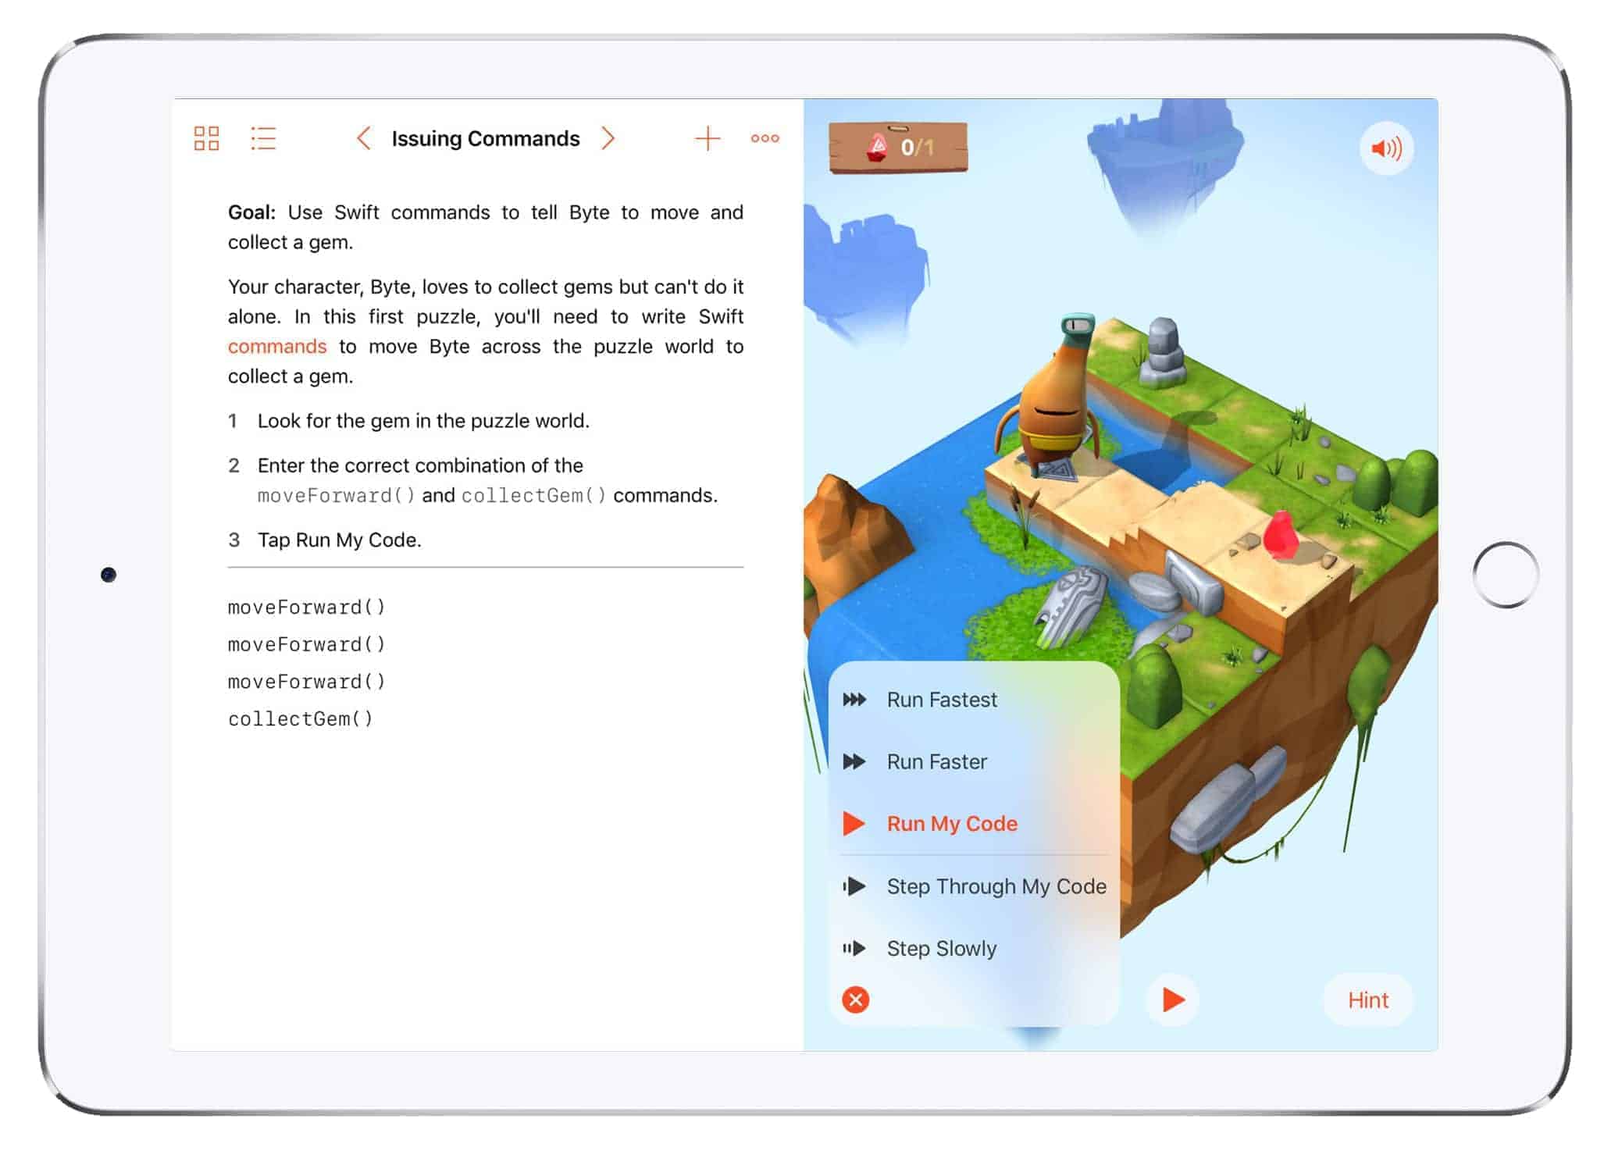
Task: Tap instruction "Tap Run My Code."
Action: (x=340, y=540)
